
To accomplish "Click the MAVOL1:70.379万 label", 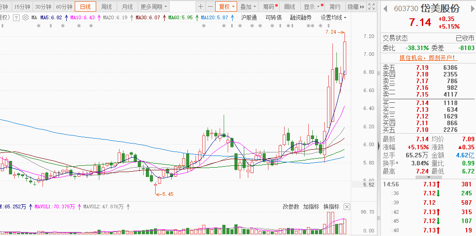I will [x=55, y=207].
